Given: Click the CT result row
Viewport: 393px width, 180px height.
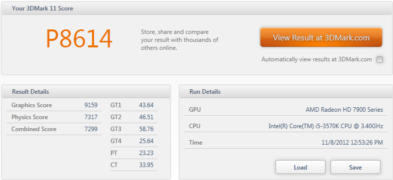Looking at the screenshot, I should (x=134, y=165).
